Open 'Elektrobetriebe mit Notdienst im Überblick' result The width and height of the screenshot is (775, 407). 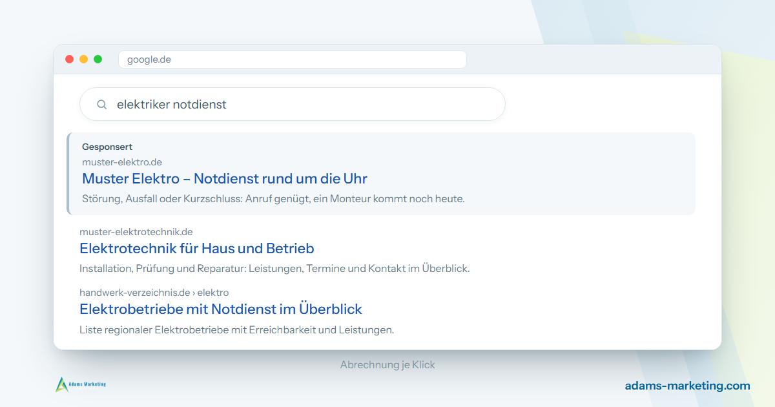[x=221, y=309]
